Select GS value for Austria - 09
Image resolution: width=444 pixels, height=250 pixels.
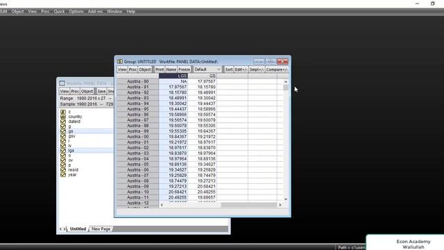[203, 187]
